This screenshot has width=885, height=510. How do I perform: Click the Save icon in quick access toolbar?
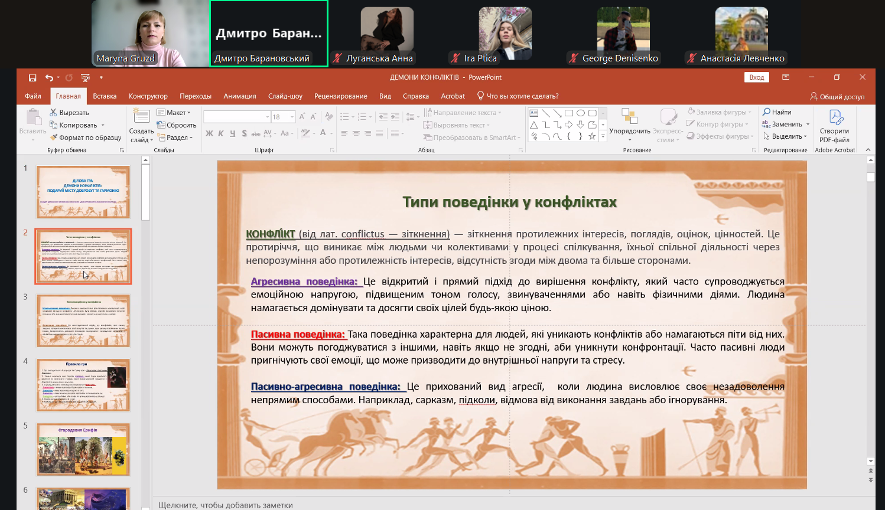(32, 77)
